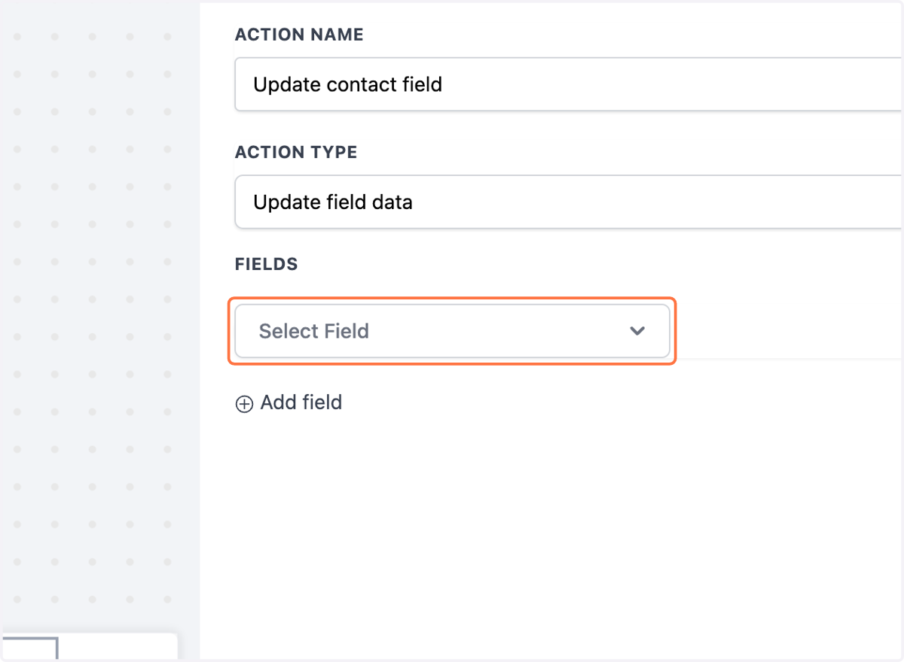Click the Action Name input field
The image size is (904, 662).
(x=569, y=84)
